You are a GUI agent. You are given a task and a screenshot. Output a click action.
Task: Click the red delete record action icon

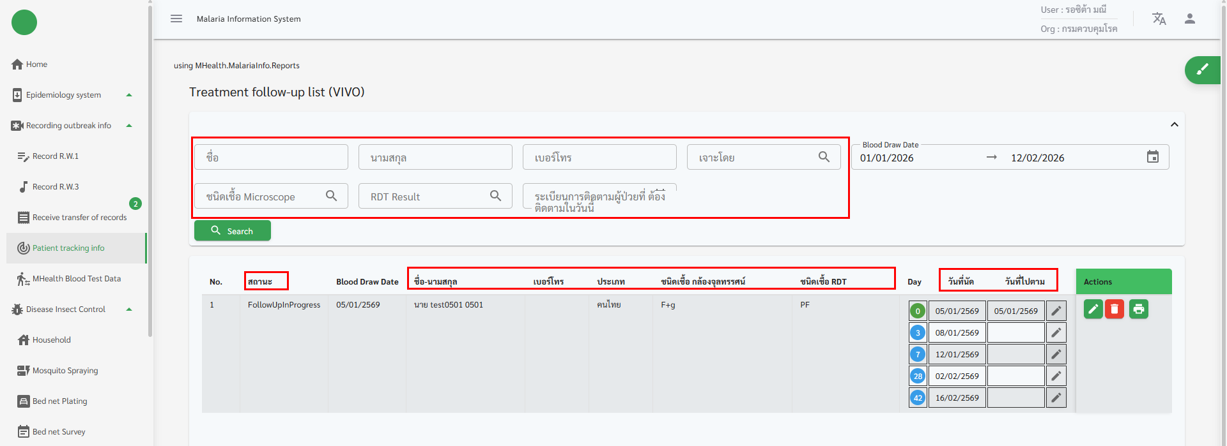click(x=1115, y=309)
